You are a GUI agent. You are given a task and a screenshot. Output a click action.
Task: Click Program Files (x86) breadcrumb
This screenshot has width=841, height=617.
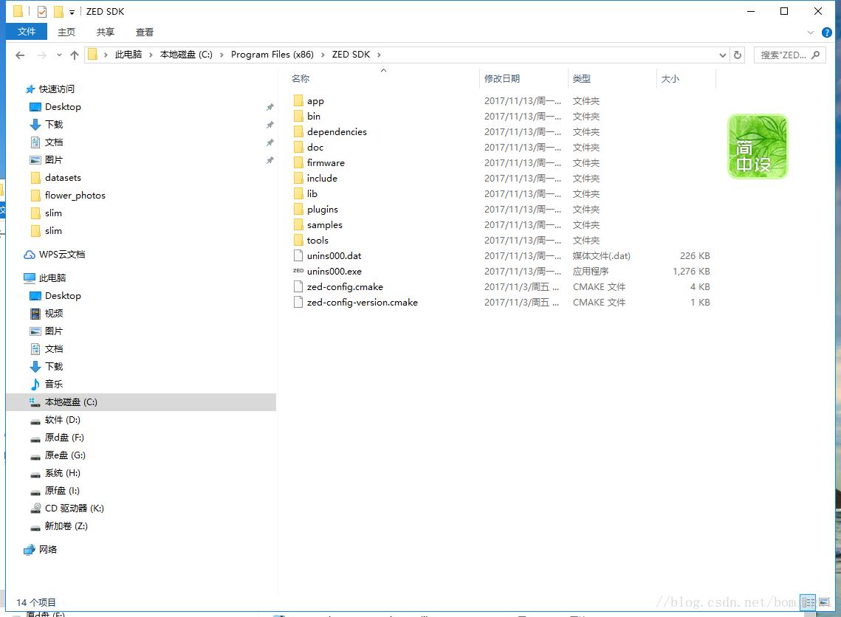pos(272,54)
